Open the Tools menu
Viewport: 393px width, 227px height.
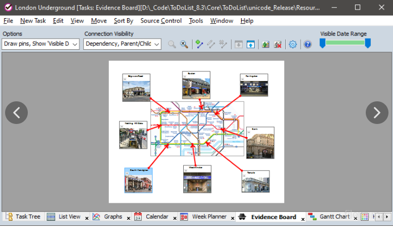coord(196,21)
